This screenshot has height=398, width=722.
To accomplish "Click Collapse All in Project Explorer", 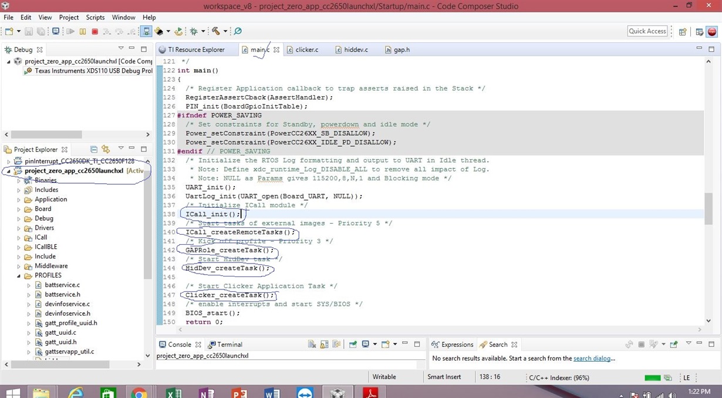I will [93, 149].
